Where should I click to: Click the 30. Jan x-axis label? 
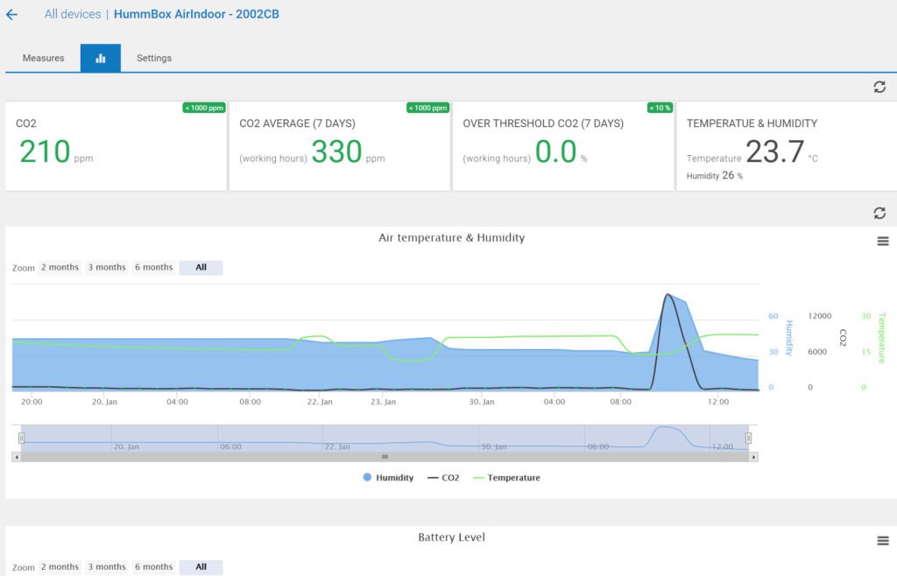tap(482, 402)
